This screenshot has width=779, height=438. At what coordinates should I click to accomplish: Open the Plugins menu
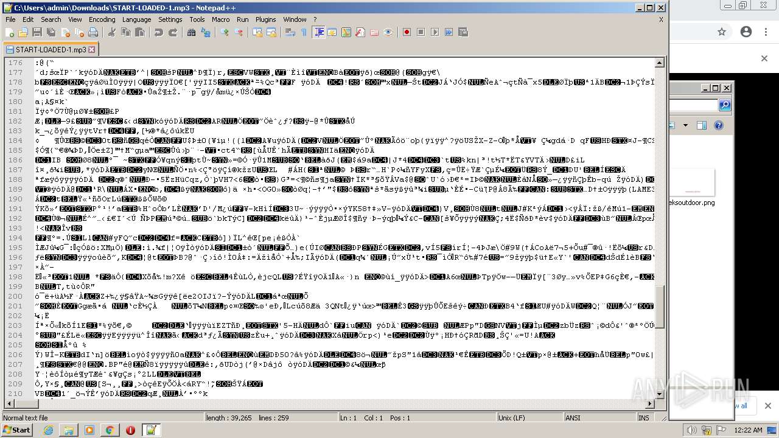pos(265,19)
